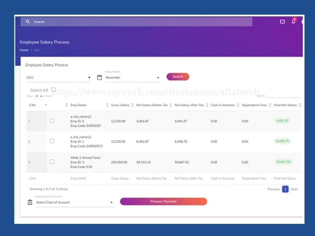Open notifications via the bell icon
315x236 pixels.
[x=293, y=22]
